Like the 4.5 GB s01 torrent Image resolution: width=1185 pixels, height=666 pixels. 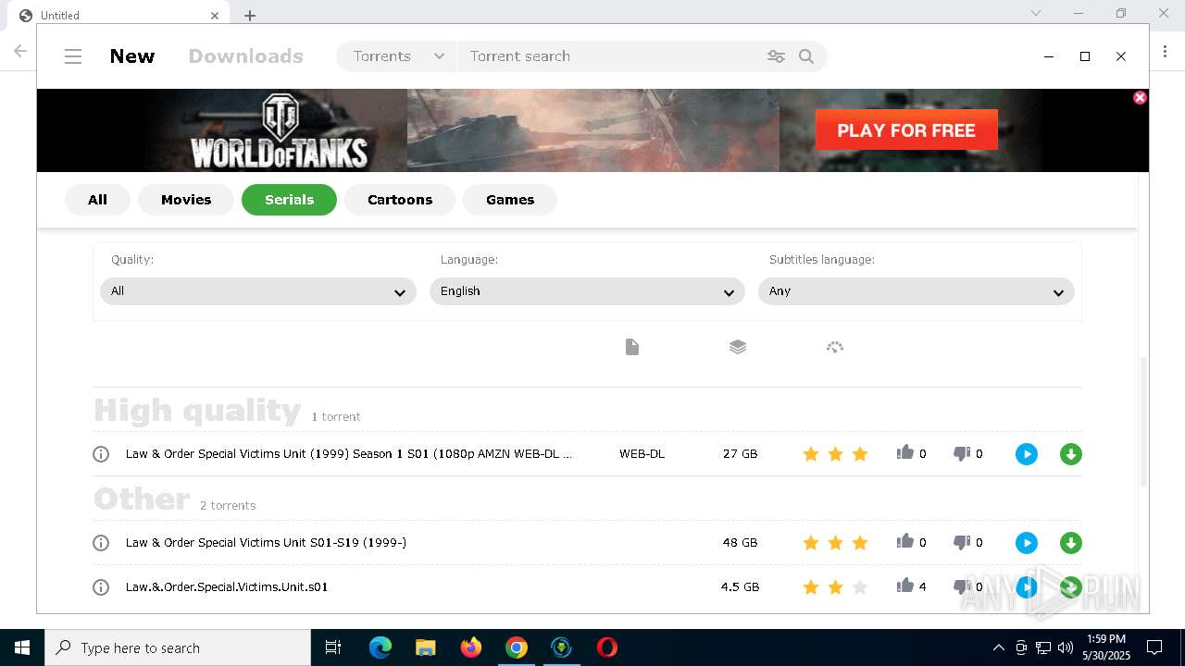tap(905, 586)
